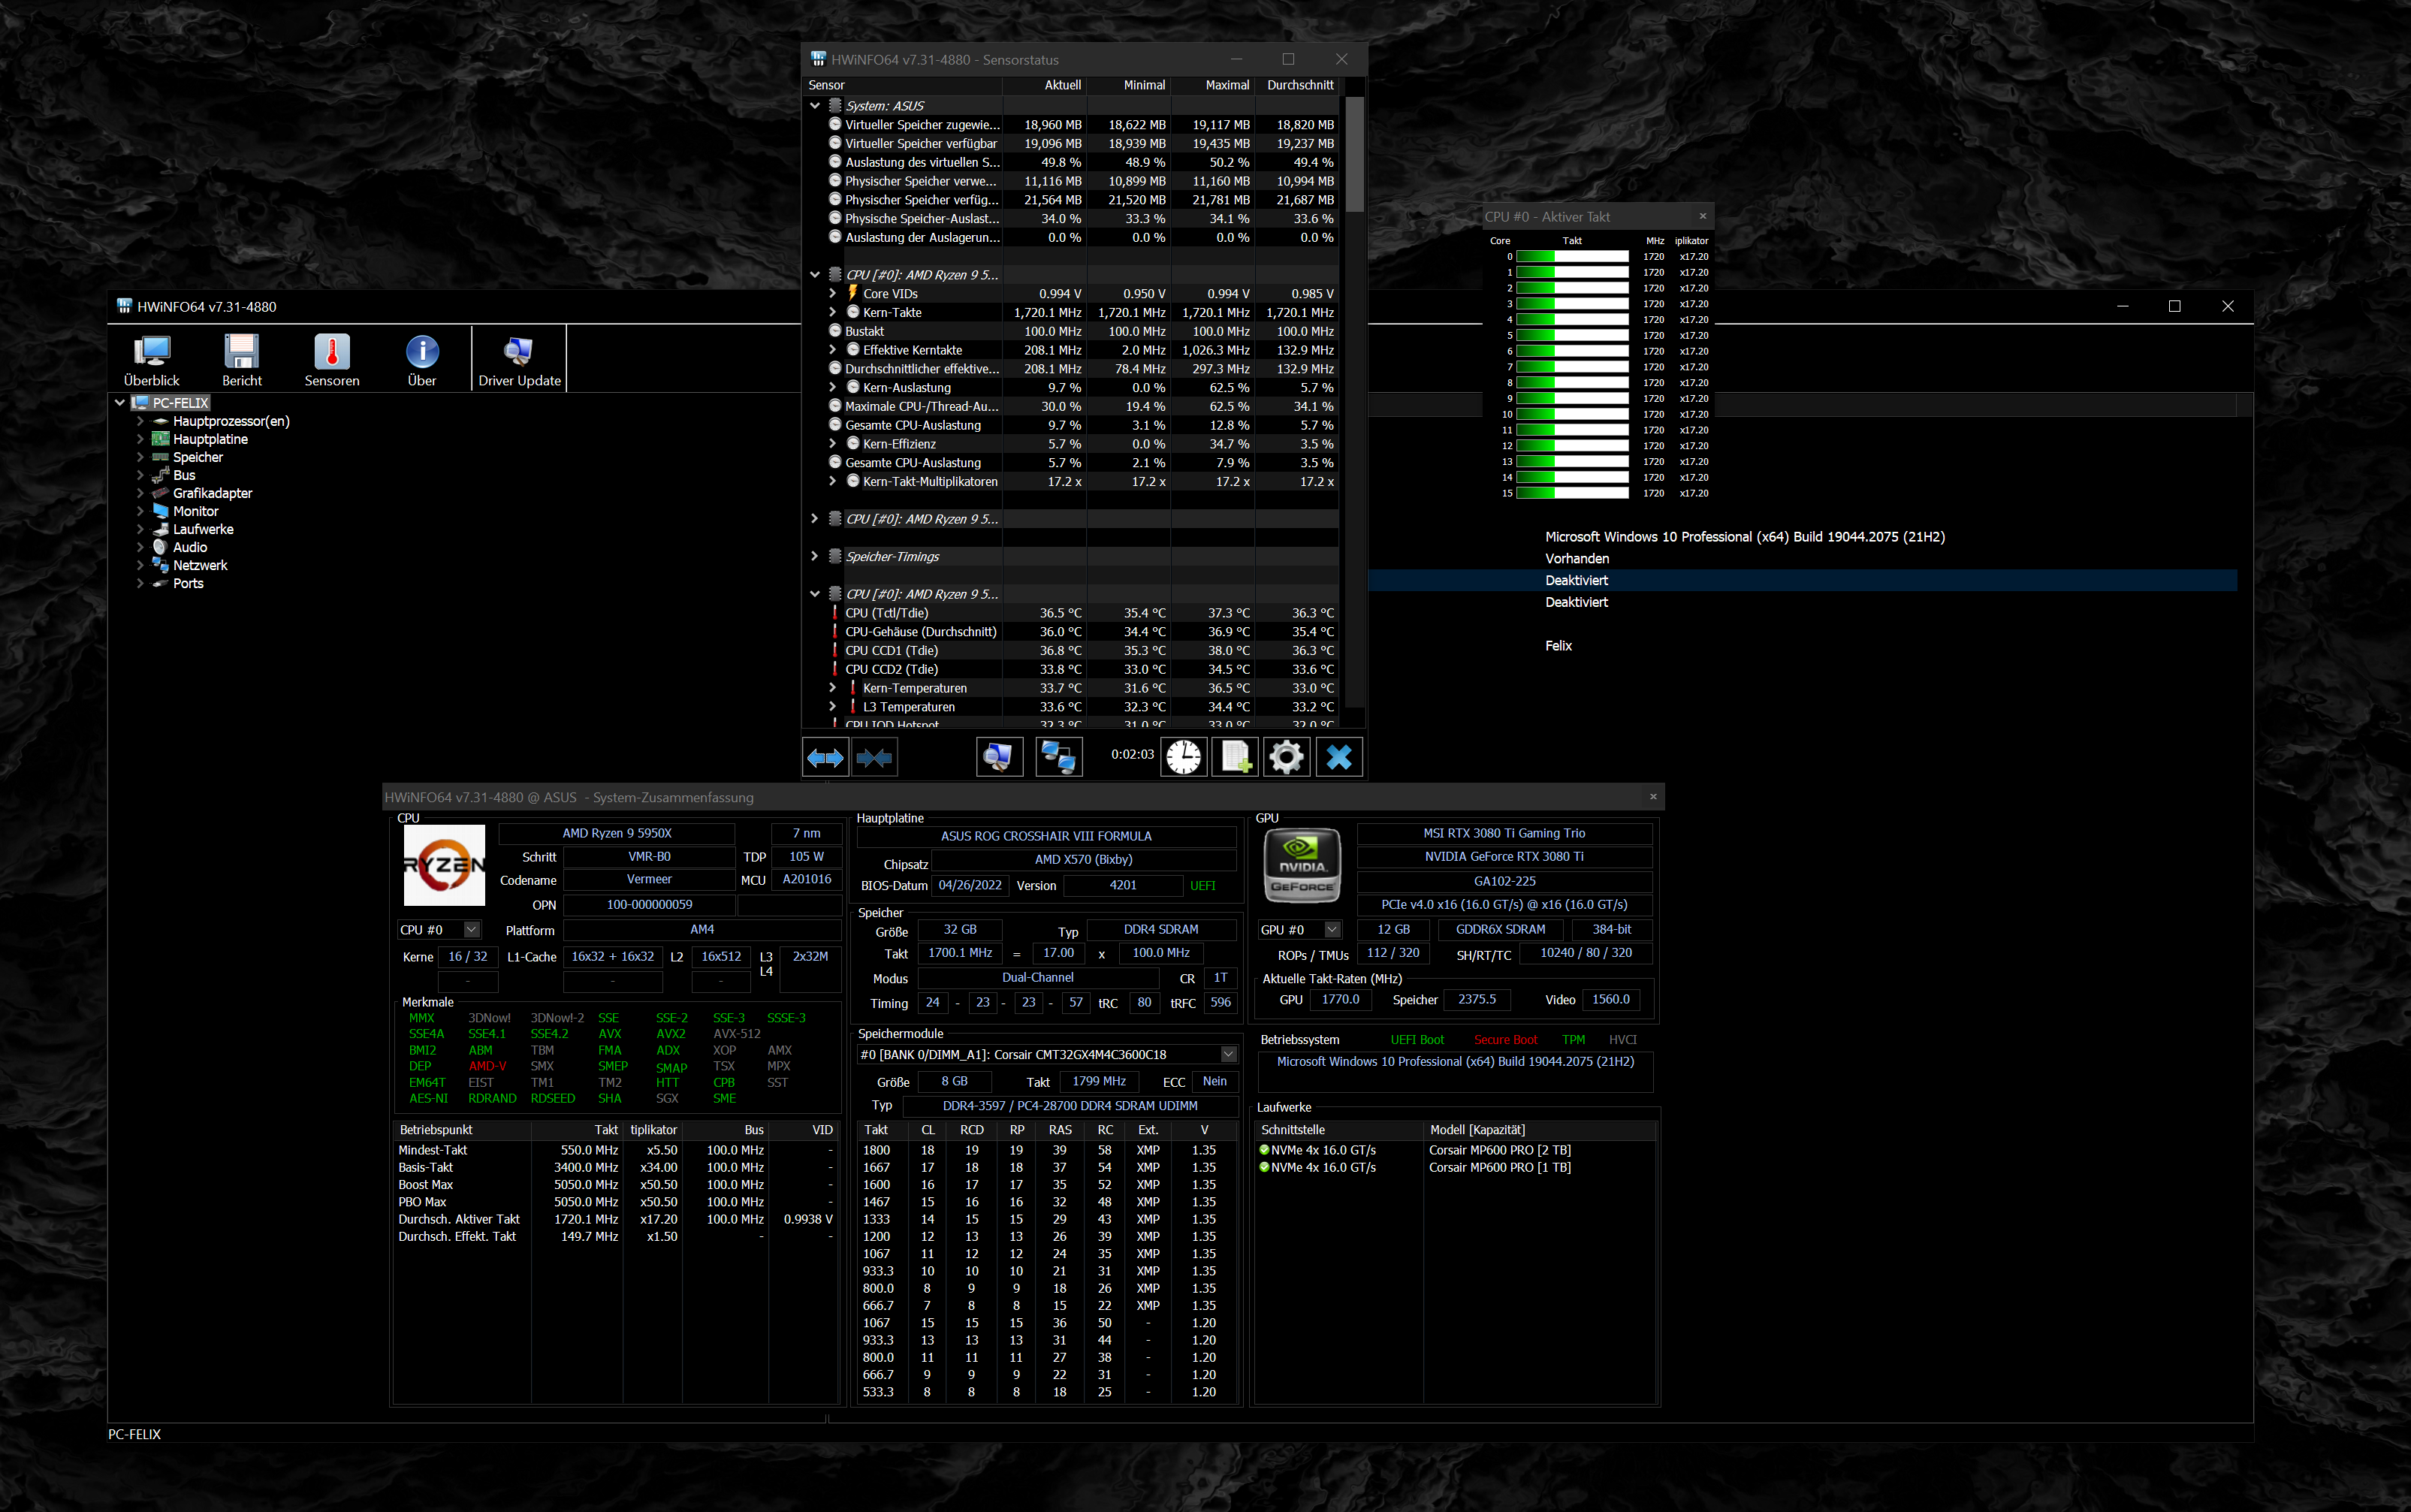Collapse the System: ASUS sensor group

[814, 105]
